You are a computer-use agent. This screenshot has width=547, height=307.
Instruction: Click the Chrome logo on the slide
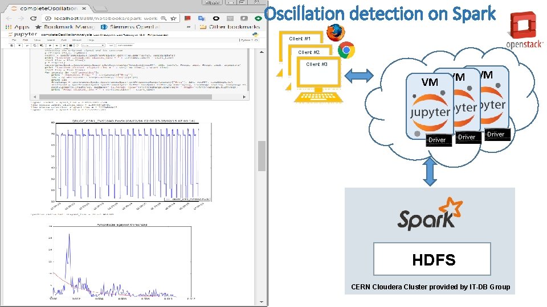pos(346,50)
